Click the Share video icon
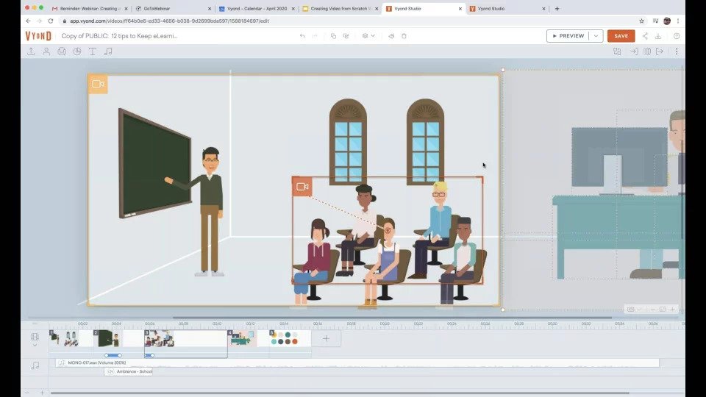Image resolution: width=706 pixels, height=397 pixels. tap(645, 36)
